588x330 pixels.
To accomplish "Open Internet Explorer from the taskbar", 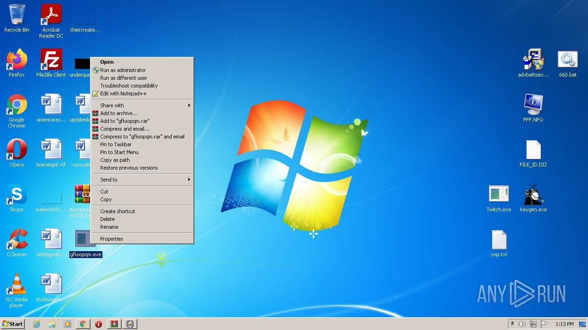I will point(36,324).
